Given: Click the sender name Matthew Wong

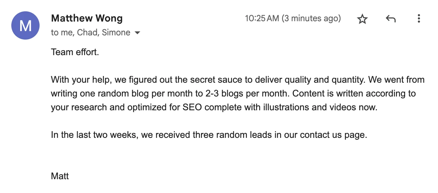Looking at the screenshot, I should (87, 18).
